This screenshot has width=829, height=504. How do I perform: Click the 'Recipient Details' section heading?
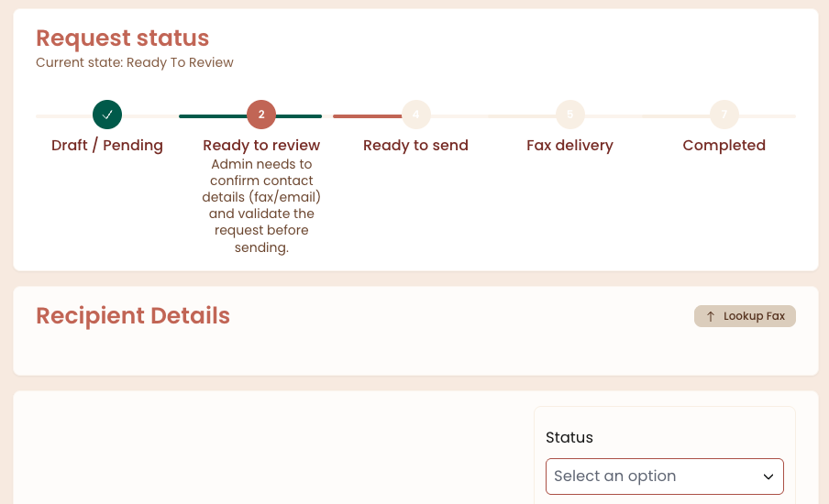pos(133,316)
